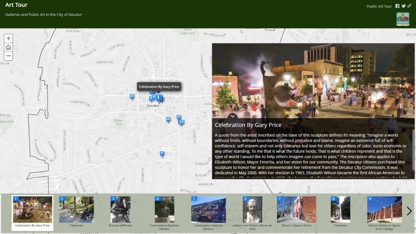Copy the tour share link icon
The width and height of the screenshot is (416, 234).
point(409,6)
